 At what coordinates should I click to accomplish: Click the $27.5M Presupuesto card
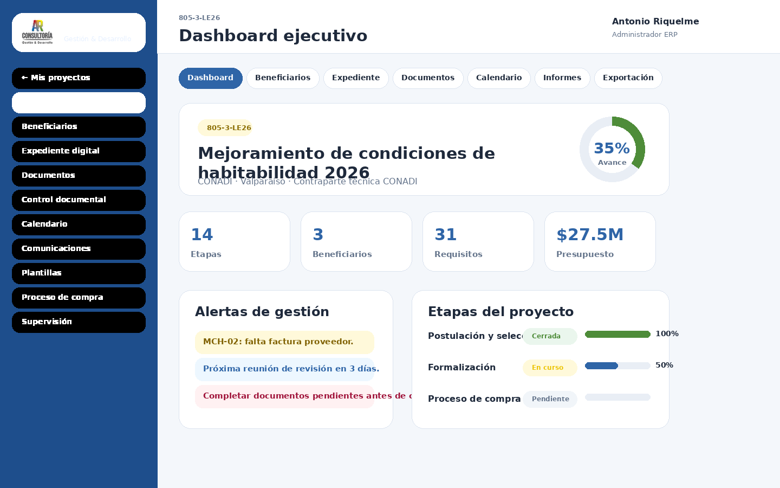point(600,241)
